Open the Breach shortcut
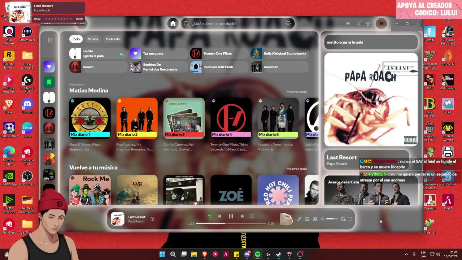Image resolution: width=462 pixels, height=260 pixels. point(98,67)
